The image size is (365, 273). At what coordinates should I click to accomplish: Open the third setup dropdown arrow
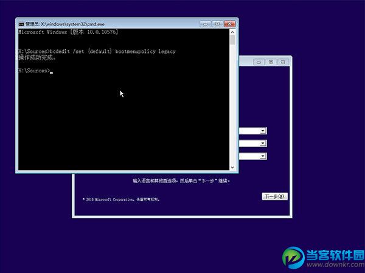263,156
